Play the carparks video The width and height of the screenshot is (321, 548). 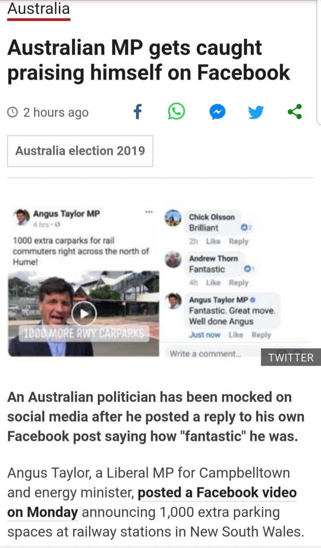84,314
